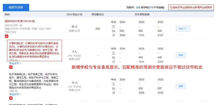Click the 冲 badge below 代码 0305

pyautogui.click(x=6, y=36)
